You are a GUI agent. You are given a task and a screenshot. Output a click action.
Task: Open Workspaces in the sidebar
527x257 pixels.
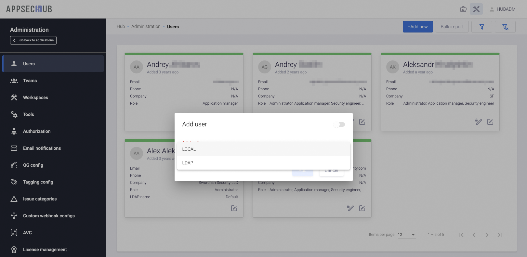(35, 97)
